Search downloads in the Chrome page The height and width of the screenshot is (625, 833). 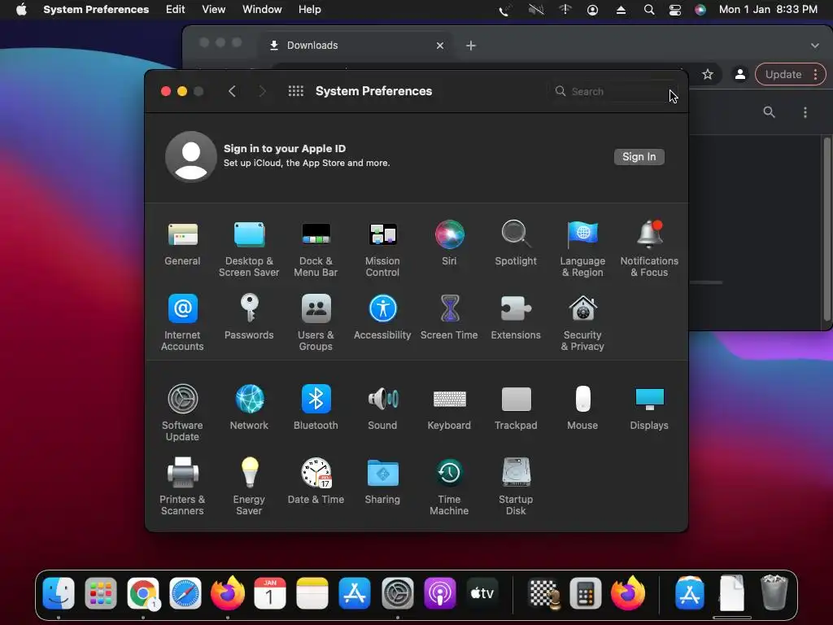770,112
